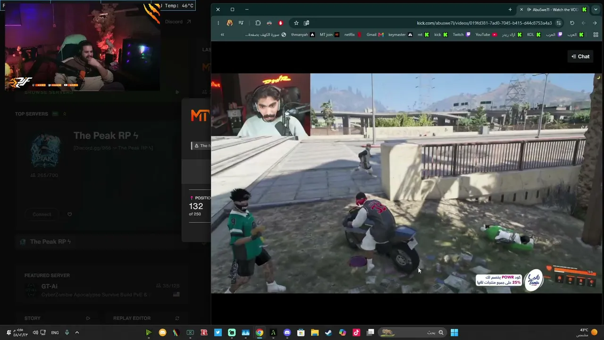
Task: Switch to Google Chrome on taskbar
Action: click(260, 332)
